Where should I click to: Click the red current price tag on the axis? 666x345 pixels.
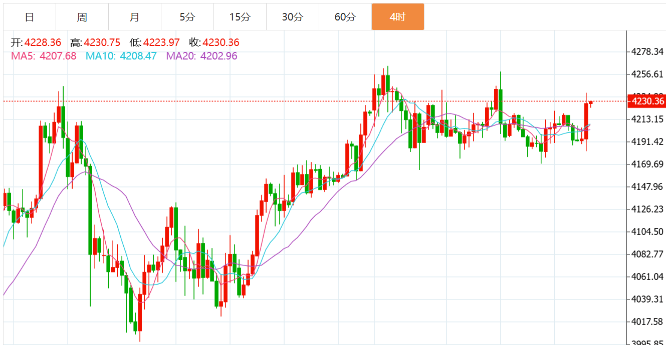(x=647, y=101)
